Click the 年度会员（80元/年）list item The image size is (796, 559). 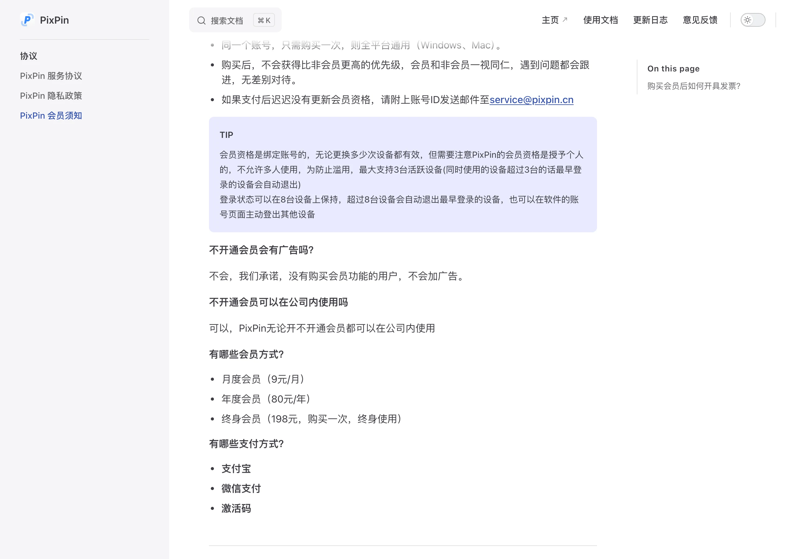tap(266, 399)
